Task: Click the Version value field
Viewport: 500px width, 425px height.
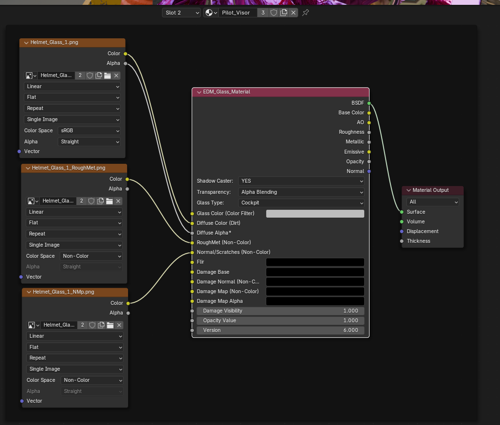Action: (280, 331)
